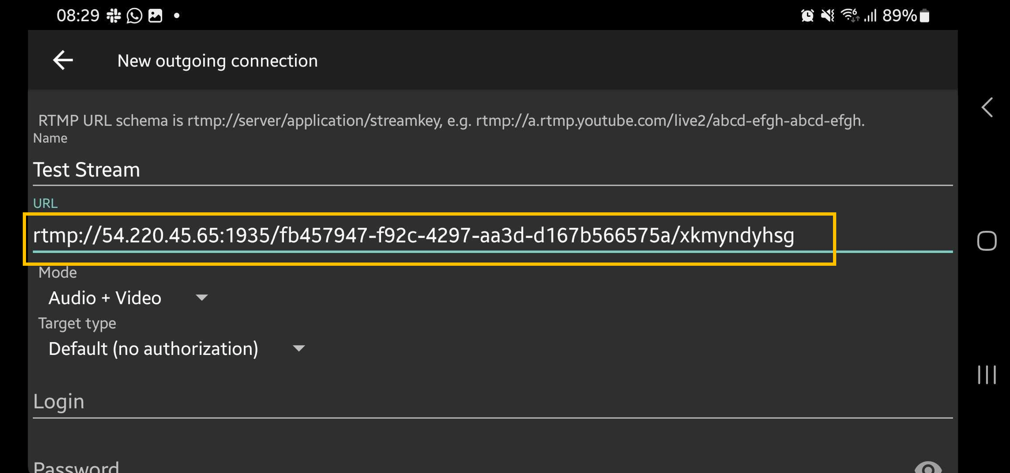Tap the Login input field
Screen dimensions: 1010x473
(492, 401)
